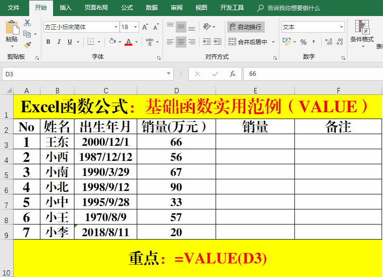
Task: Align text to the left
Action: [170, 42]
